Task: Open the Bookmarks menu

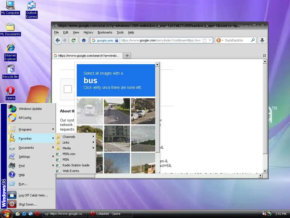Action: (x=105, y=32)
